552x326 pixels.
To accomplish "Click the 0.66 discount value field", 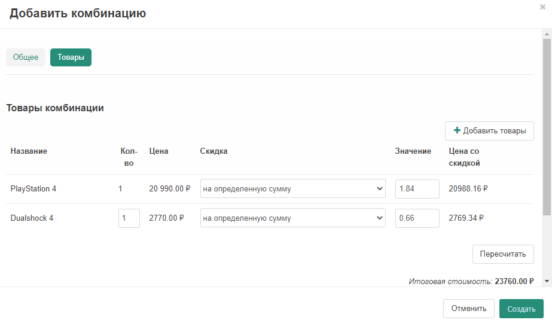I will coord(417,218).
